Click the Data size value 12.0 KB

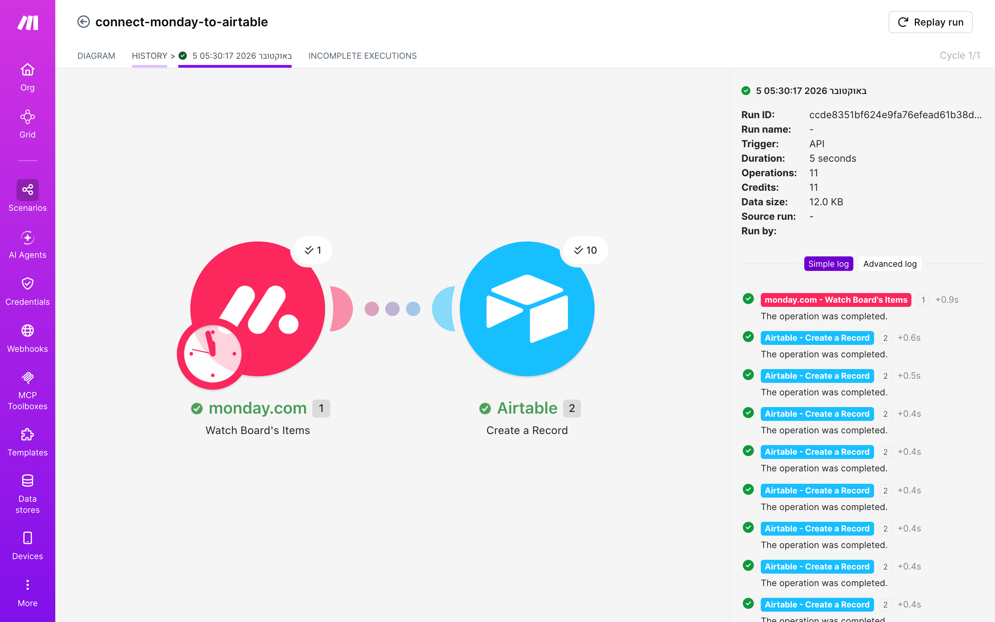[x=826, y=202]
